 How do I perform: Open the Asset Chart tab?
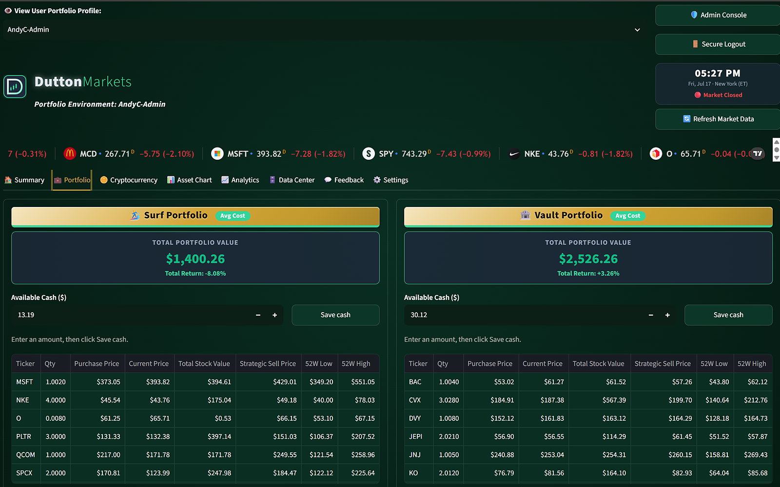[189, 180]
